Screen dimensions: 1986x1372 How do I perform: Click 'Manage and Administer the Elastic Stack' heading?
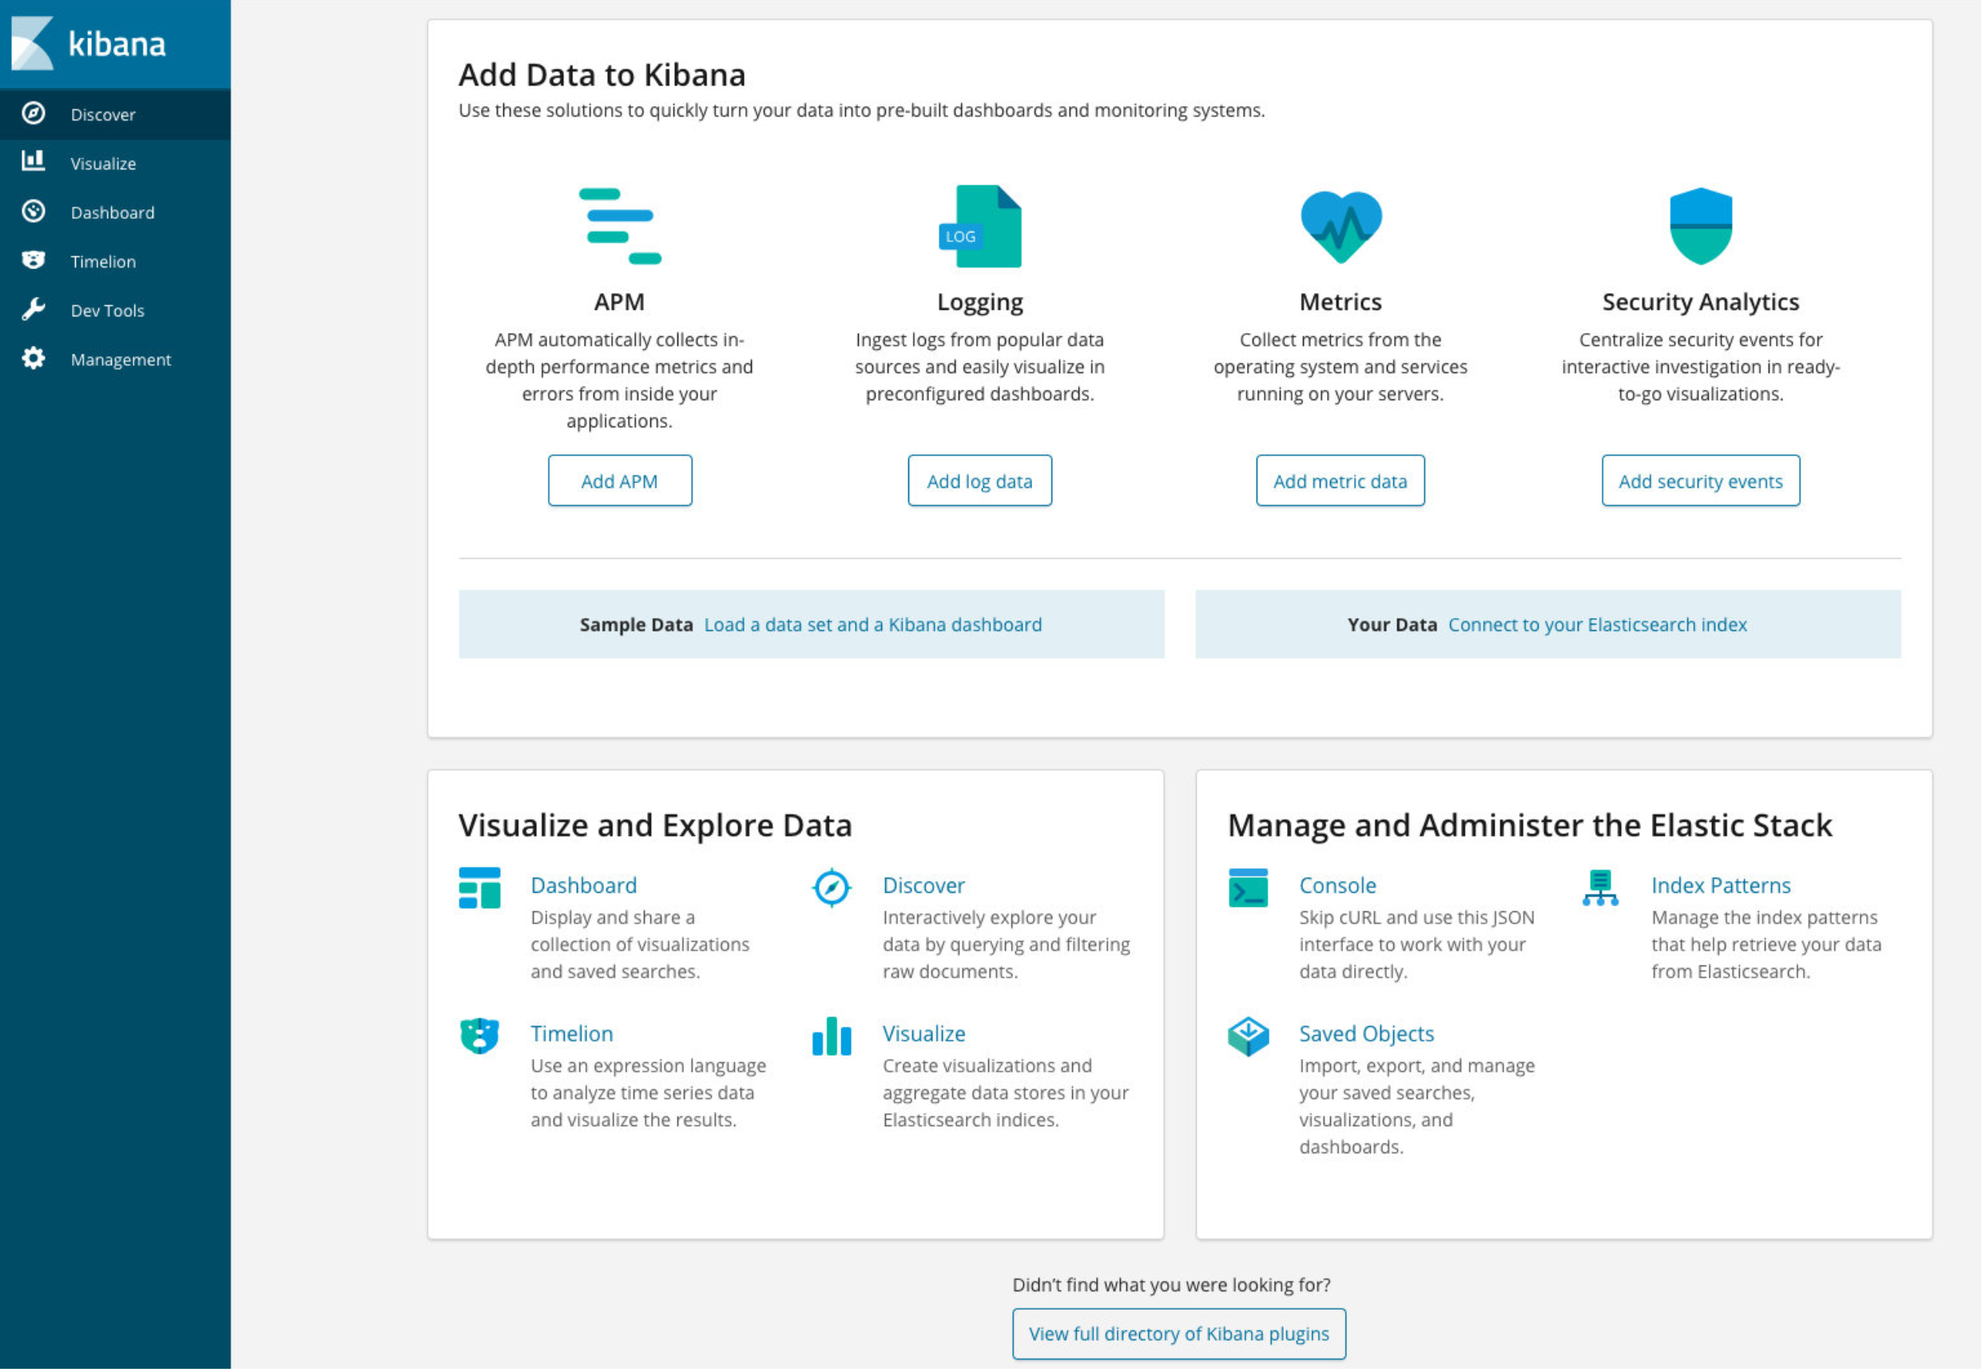point(1532,826)
